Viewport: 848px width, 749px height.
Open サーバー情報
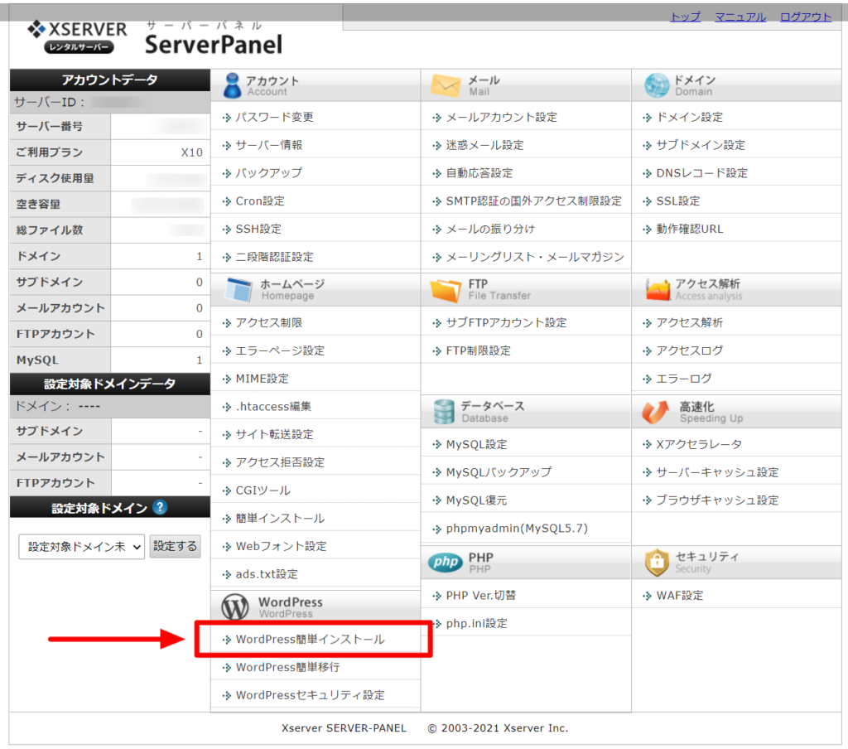pos(269,145)
